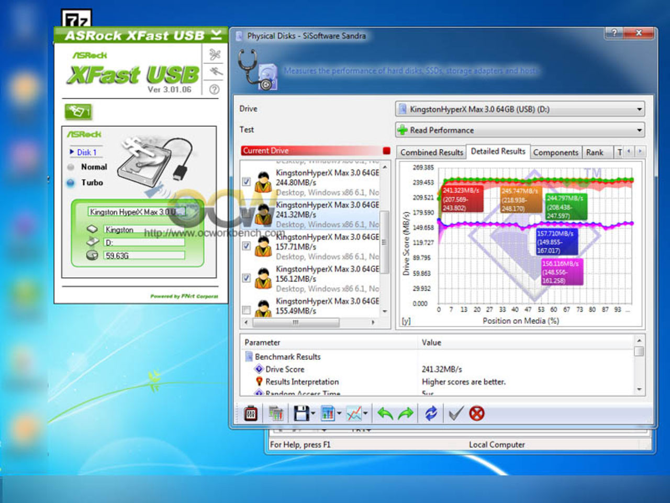Open the XFast USB help question icon
The height and width of the screenshot is (503, 670).
tap(214, 90)
